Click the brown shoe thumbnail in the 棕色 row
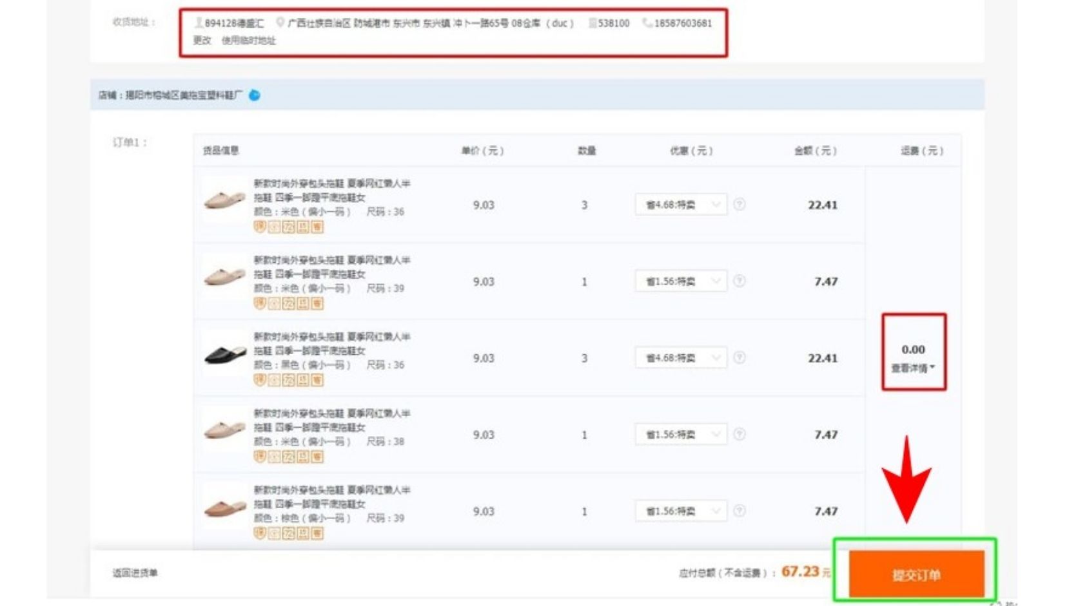 pyautogui.click(x=224, y=507)
